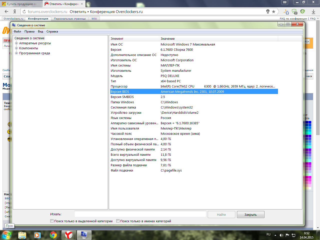The height and width of the screenshot is (240, 320).
Task: Reload the page in the browser
Action: (x=24, y=11)
